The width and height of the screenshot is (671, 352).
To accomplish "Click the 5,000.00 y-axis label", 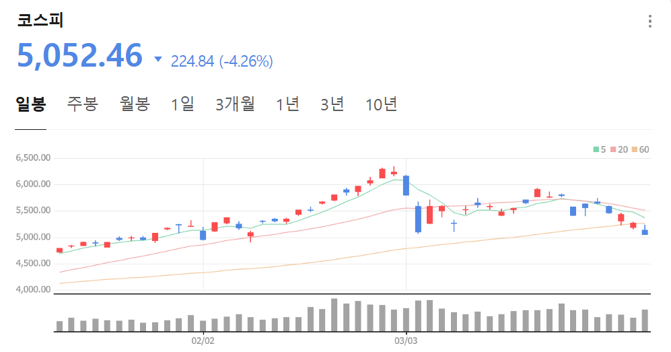I will 33,237.
